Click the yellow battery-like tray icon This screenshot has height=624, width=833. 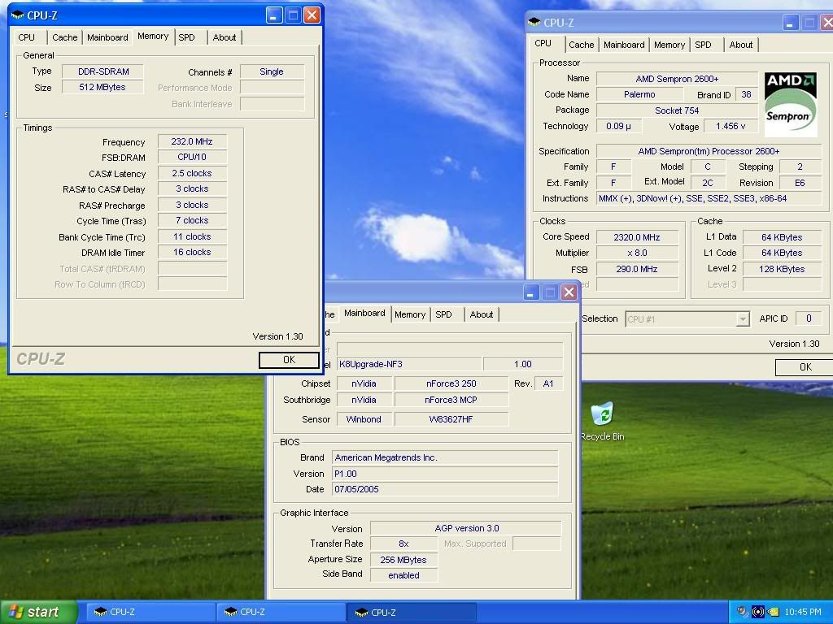coord(774,612)
